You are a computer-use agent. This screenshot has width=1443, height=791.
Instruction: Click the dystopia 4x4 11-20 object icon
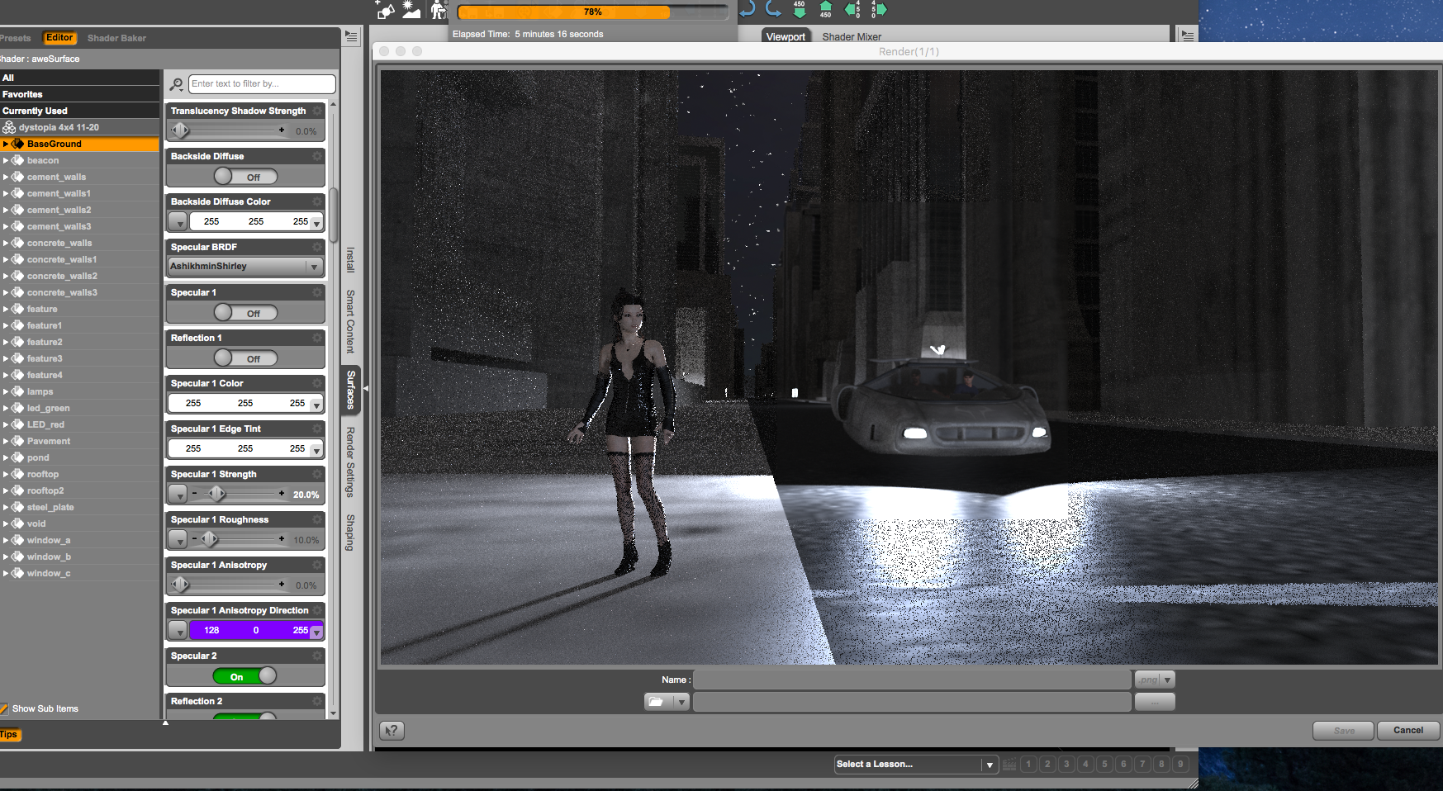[9, 127]
